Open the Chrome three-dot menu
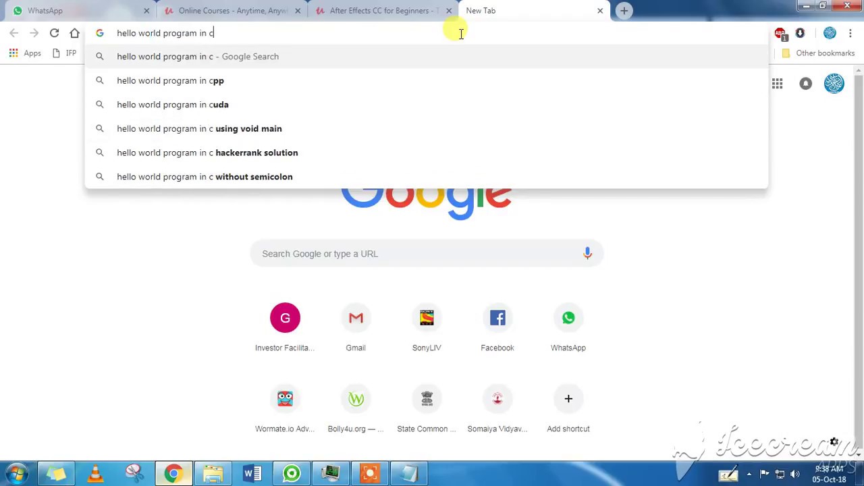The width and height of the screenshot is (864, 486). point(850,33)
